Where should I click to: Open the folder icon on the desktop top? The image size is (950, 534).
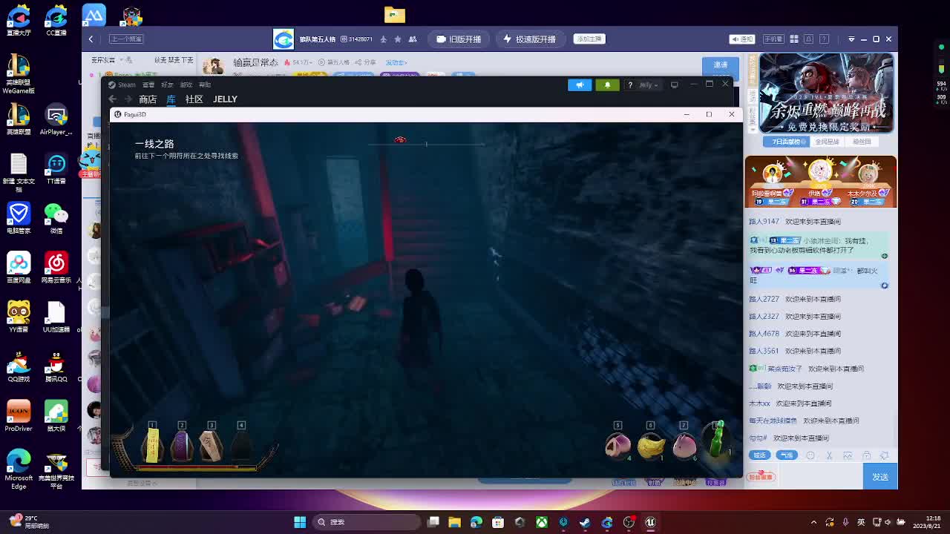[395, 15]
